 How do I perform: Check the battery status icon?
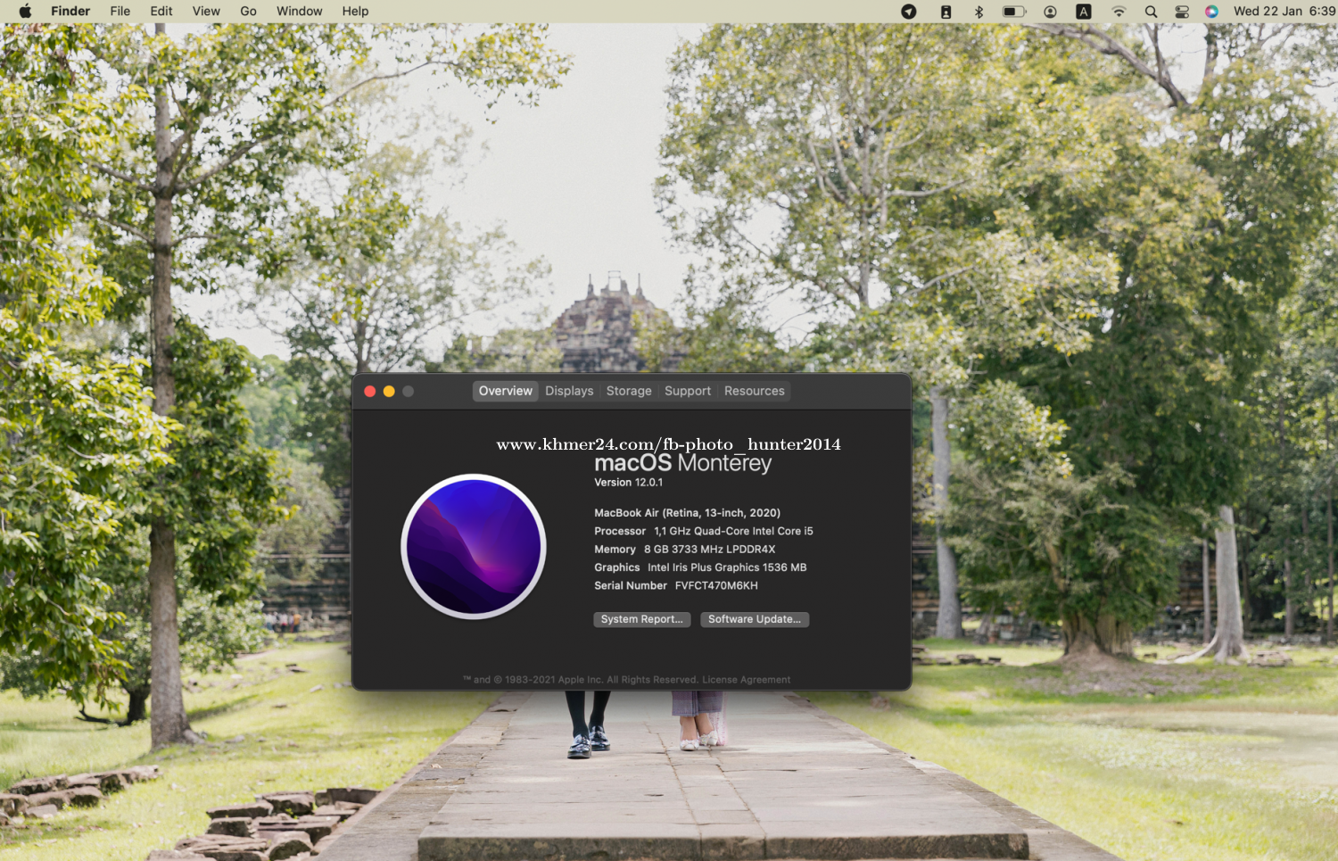[1014, 12]
